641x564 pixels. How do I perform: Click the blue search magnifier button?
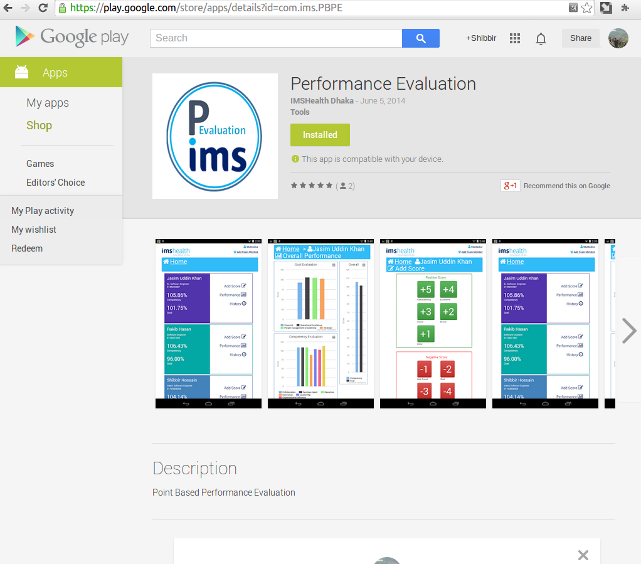[421, 38]
